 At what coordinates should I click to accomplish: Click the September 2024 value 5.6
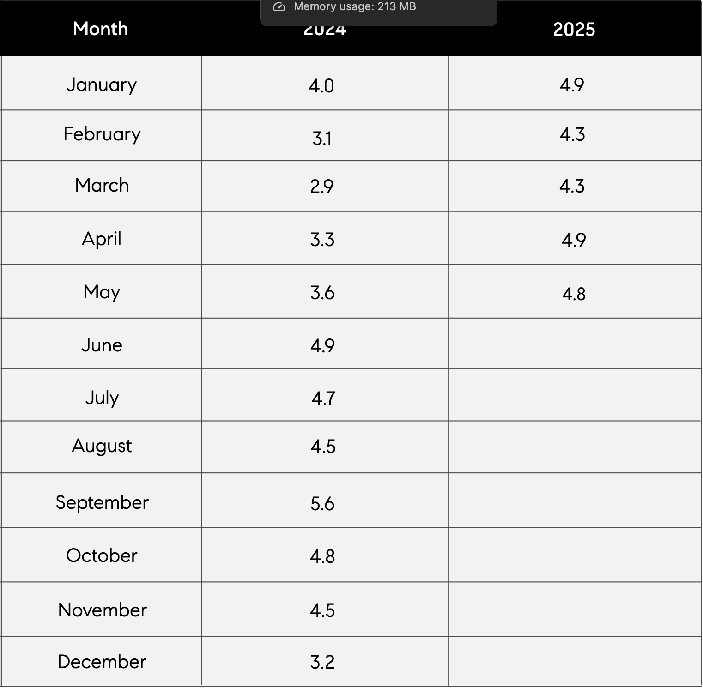[322, 504]
